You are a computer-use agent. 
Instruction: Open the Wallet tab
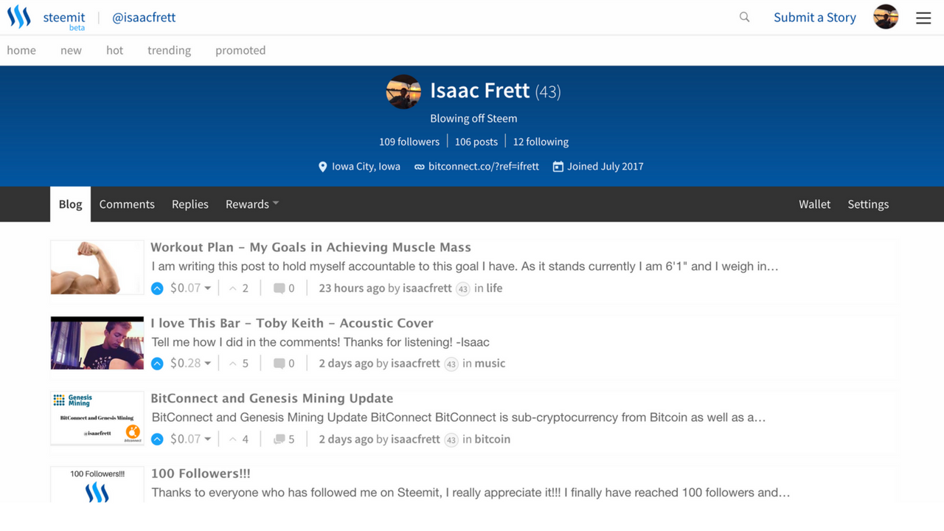coord(814,204)
